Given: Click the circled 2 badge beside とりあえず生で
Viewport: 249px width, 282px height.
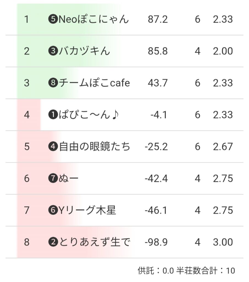Looking at the screenshot, I should 53,242.
